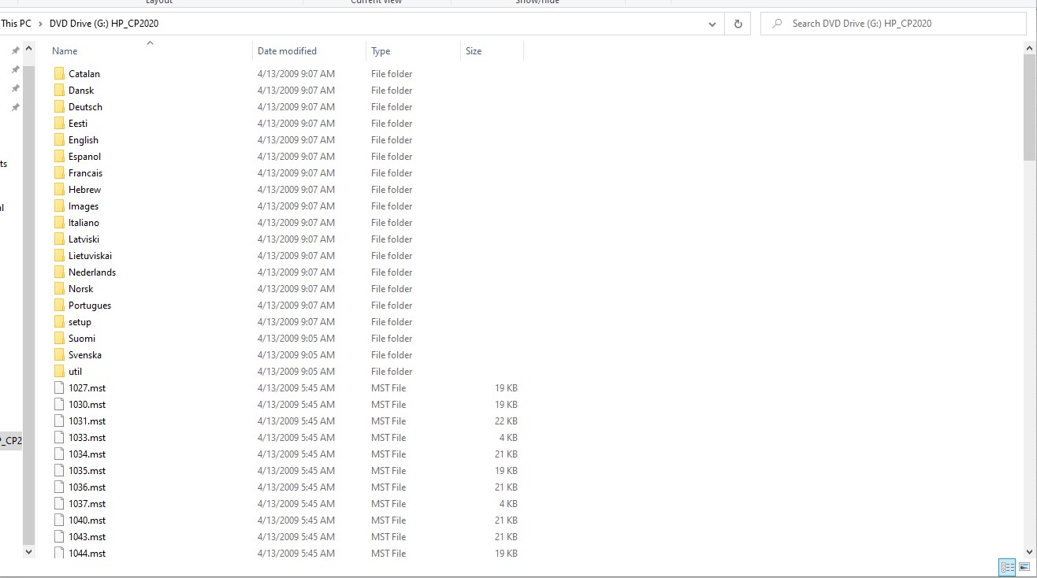Select the 1033.mst file icon
The width and height of the screenshot is (1037, 578).
click(59, 438)
